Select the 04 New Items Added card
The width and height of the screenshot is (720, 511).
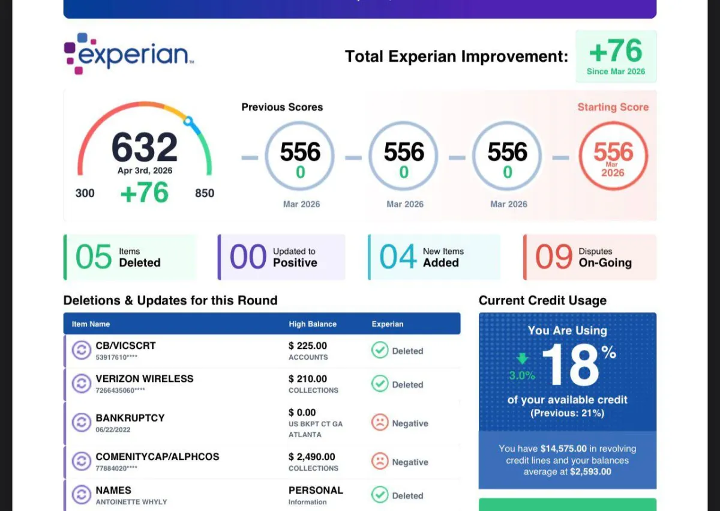point(434,257)
